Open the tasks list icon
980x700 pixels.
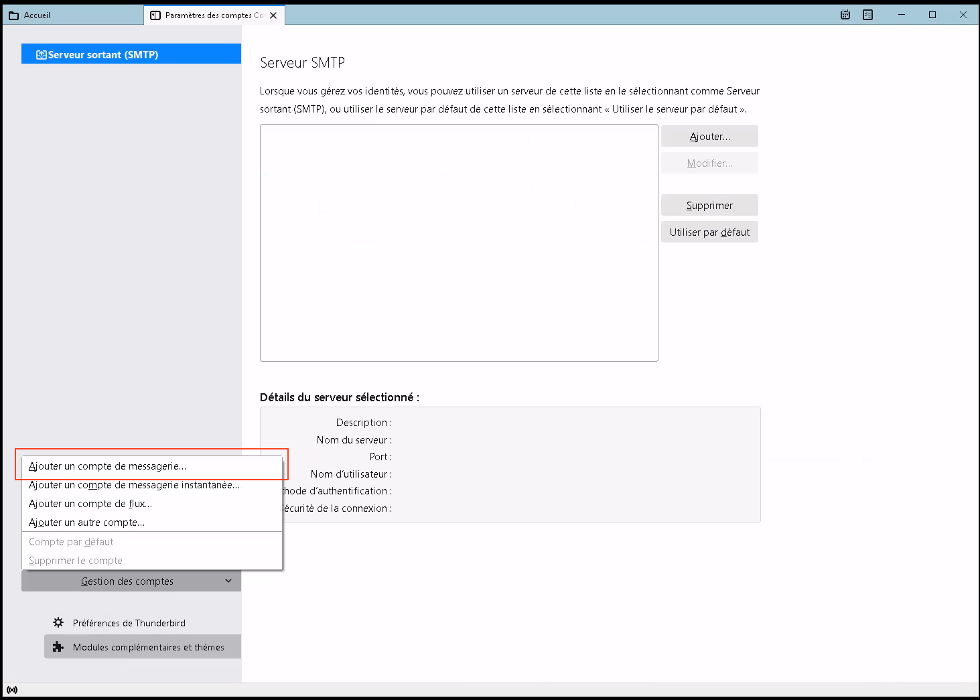(867, 15)
